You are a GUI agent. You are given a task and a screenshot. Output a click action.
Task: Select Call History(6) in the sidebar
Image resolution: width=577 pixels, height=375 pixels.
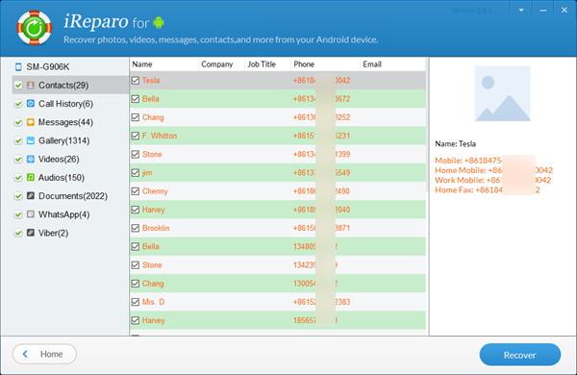65,104
